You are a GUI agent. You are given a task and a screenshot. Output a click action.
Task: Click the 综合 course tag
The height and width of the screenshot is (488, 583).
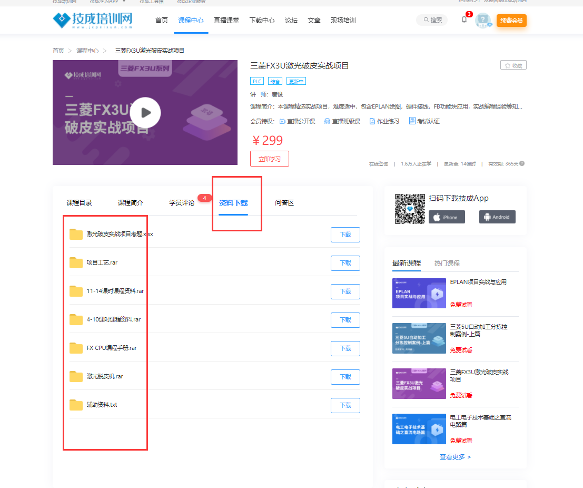[275, 82]
